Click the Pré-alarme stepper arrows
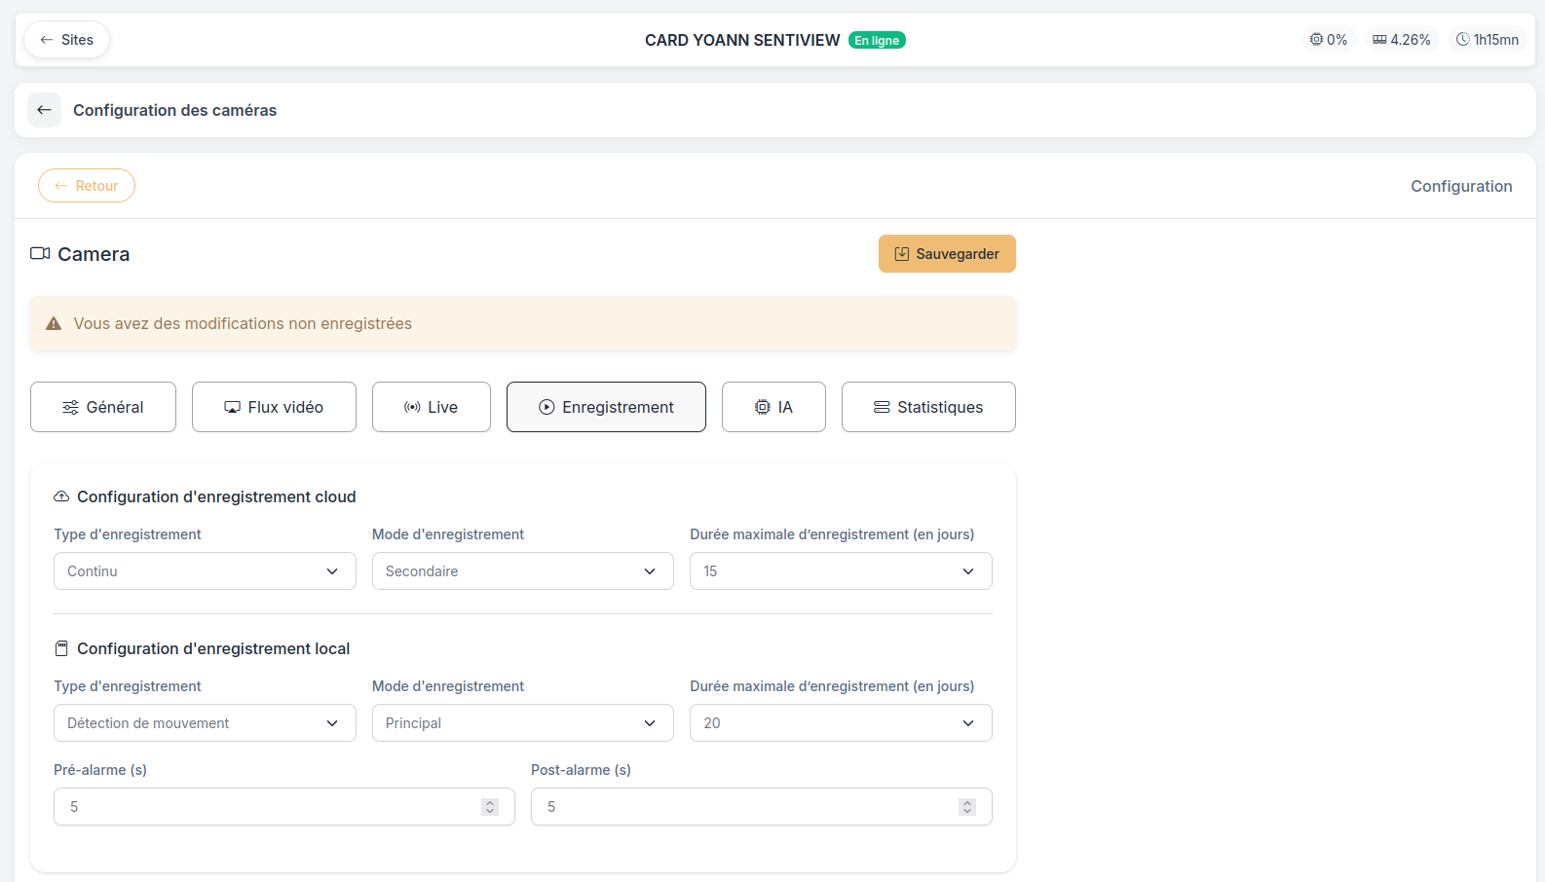 point(490,807)
